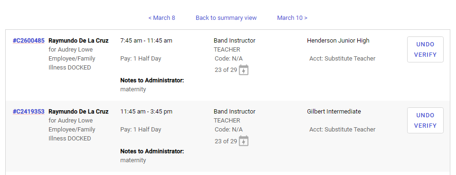Image resolution: width=456 pixels, height=175 pixels.
Task: Click the multi-day calendar icon in Gilbert row
Action: click(244, 141)
